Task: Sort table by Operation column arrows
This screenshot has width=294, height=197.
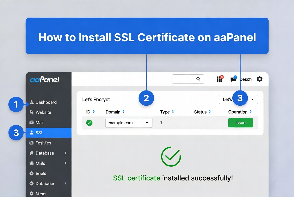Action: [x=251, y=112]
